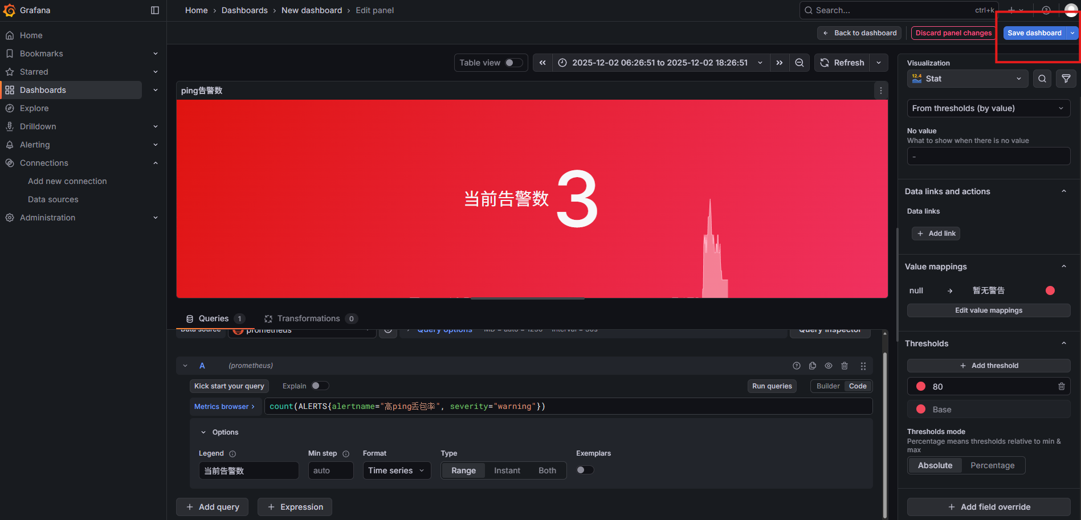Click the Save dashboard button
Viewport: 1081px width, 520px height.
click(x=1034, y=33)
